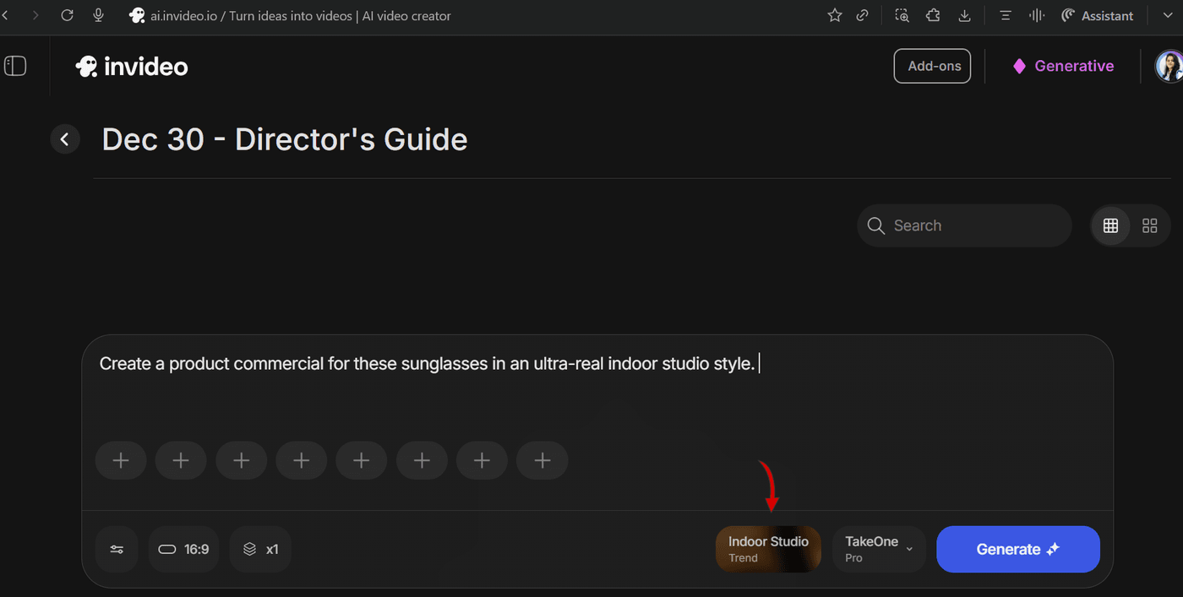Activate the microphone icon in browser bar
This screenshot has width=1183, height=597.
pos(98,15)
